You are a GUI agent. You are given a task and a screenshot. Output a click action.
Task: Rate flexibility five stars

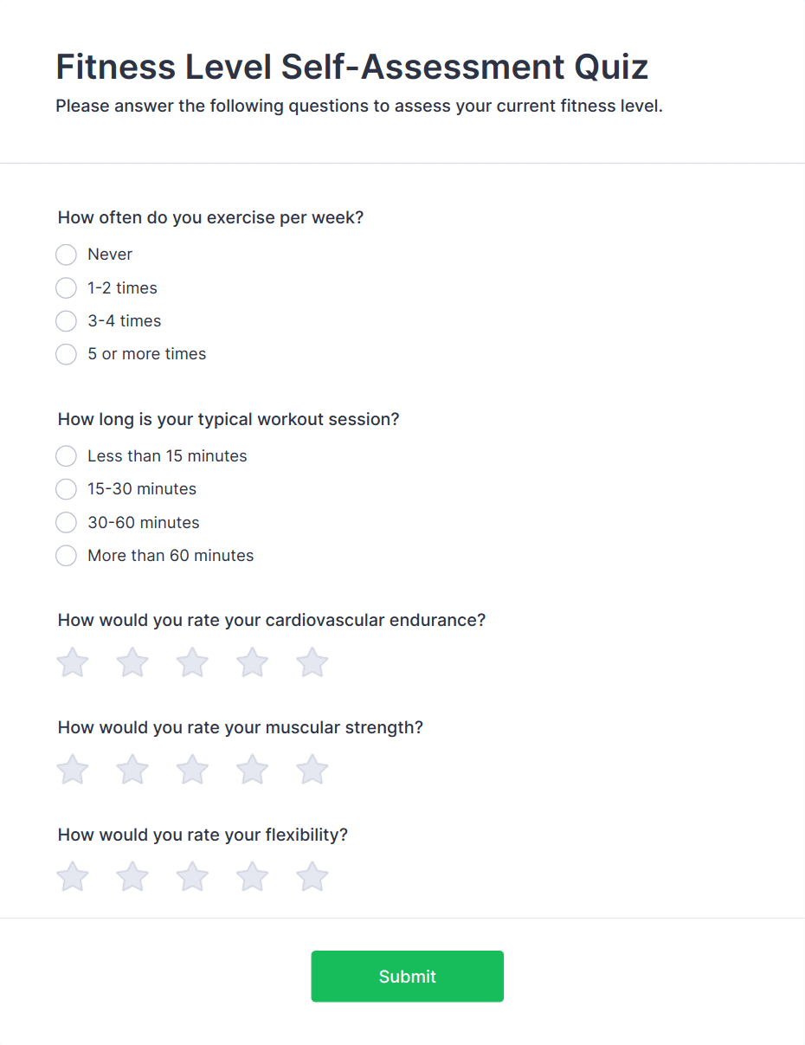click(312, 877)
